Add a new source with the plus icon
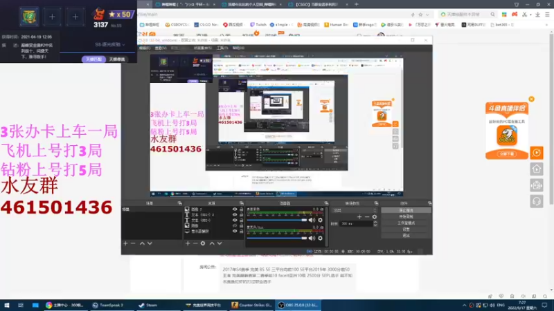554x311 pixels. (188, 243)
